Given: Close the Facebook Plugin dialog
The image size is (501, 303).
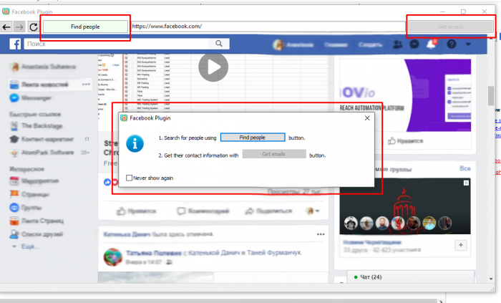Looking at the screenshot, I should tap(366, 117).
